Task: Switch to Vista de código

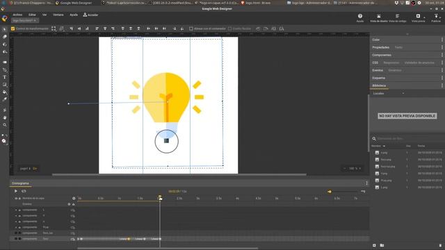Action: [397, 17]
